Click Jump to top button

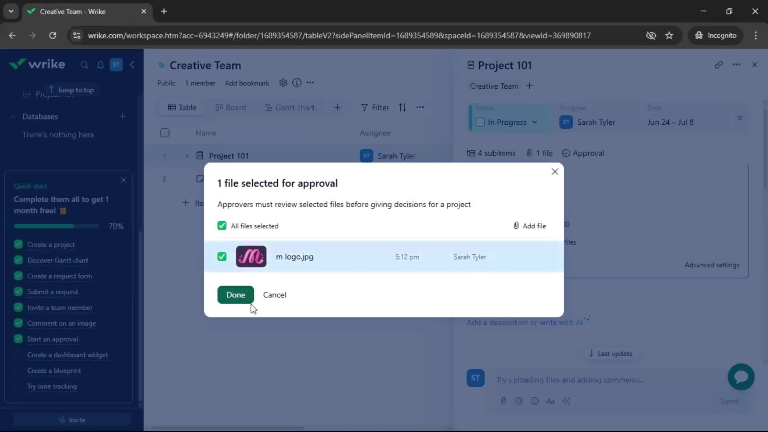click(x=72, y=90)
